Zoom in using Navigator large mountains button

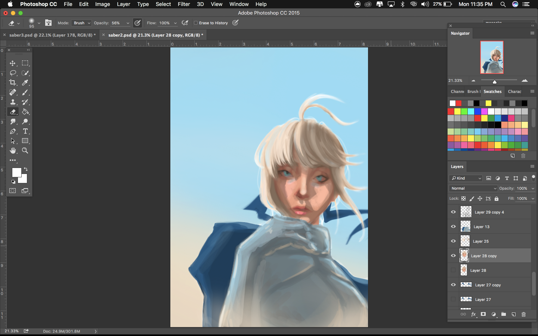click(x=525, y=80)
